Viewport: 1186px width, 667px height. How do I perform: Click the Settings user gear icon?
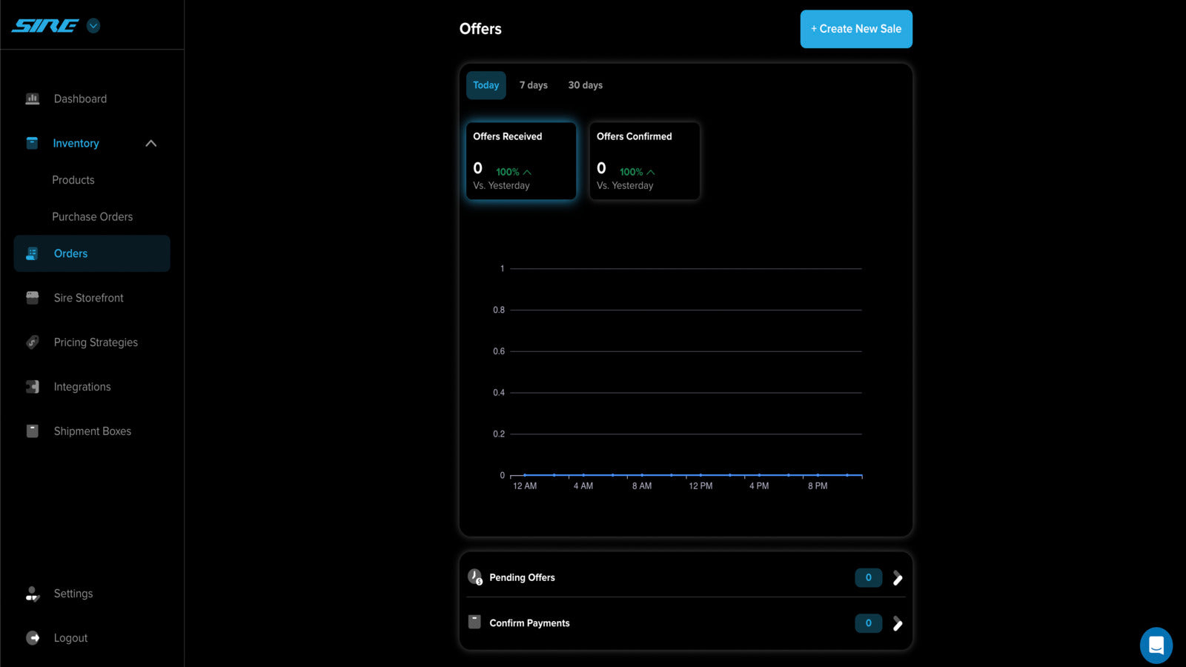coord(33,594)
